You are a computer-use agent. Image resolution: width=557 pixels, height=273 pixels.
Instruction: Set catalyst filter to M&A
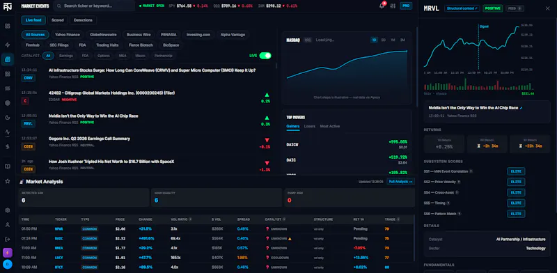pyautogui.click(x=123, y=56)
